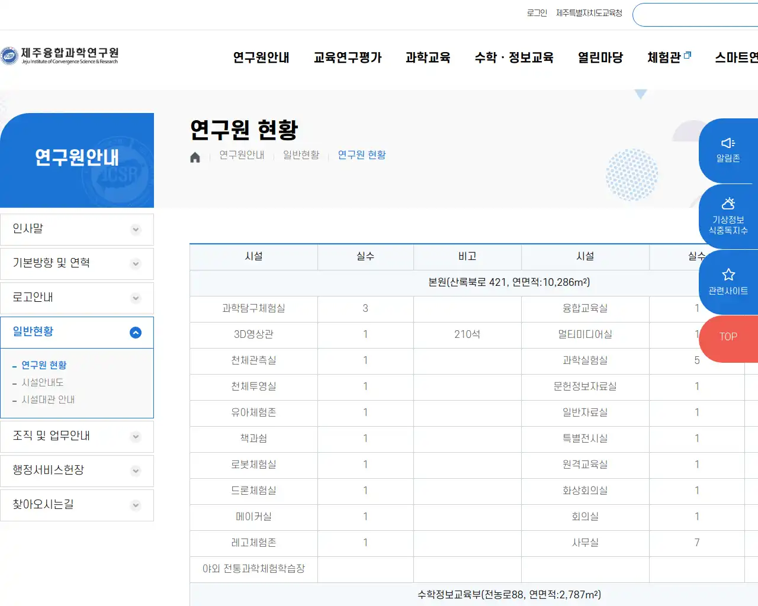Click the external-link icon beside 체험관

coord(688,55)
